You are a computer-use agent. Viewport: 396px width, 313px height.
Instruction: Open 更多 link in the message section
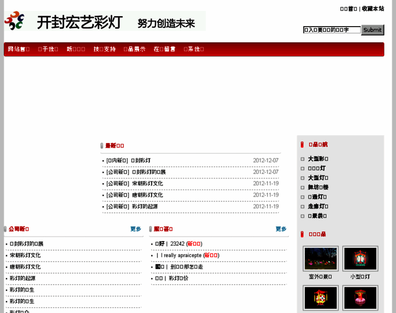pyautogui.click(x=281, y=229)
